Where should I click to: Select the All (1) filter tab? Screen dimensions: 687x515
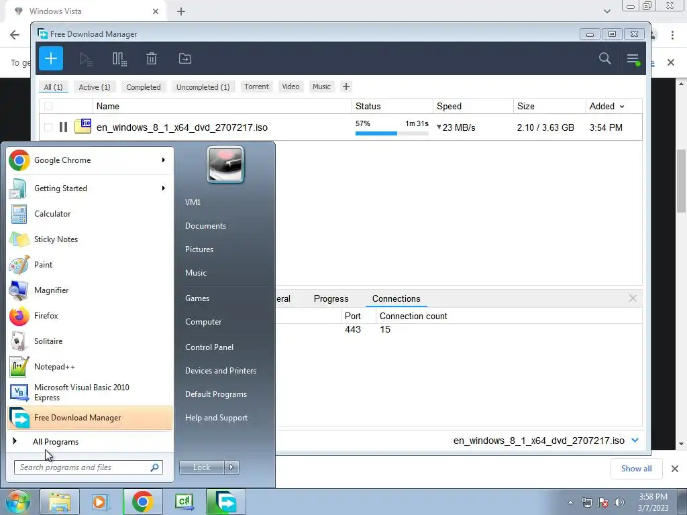53,87
